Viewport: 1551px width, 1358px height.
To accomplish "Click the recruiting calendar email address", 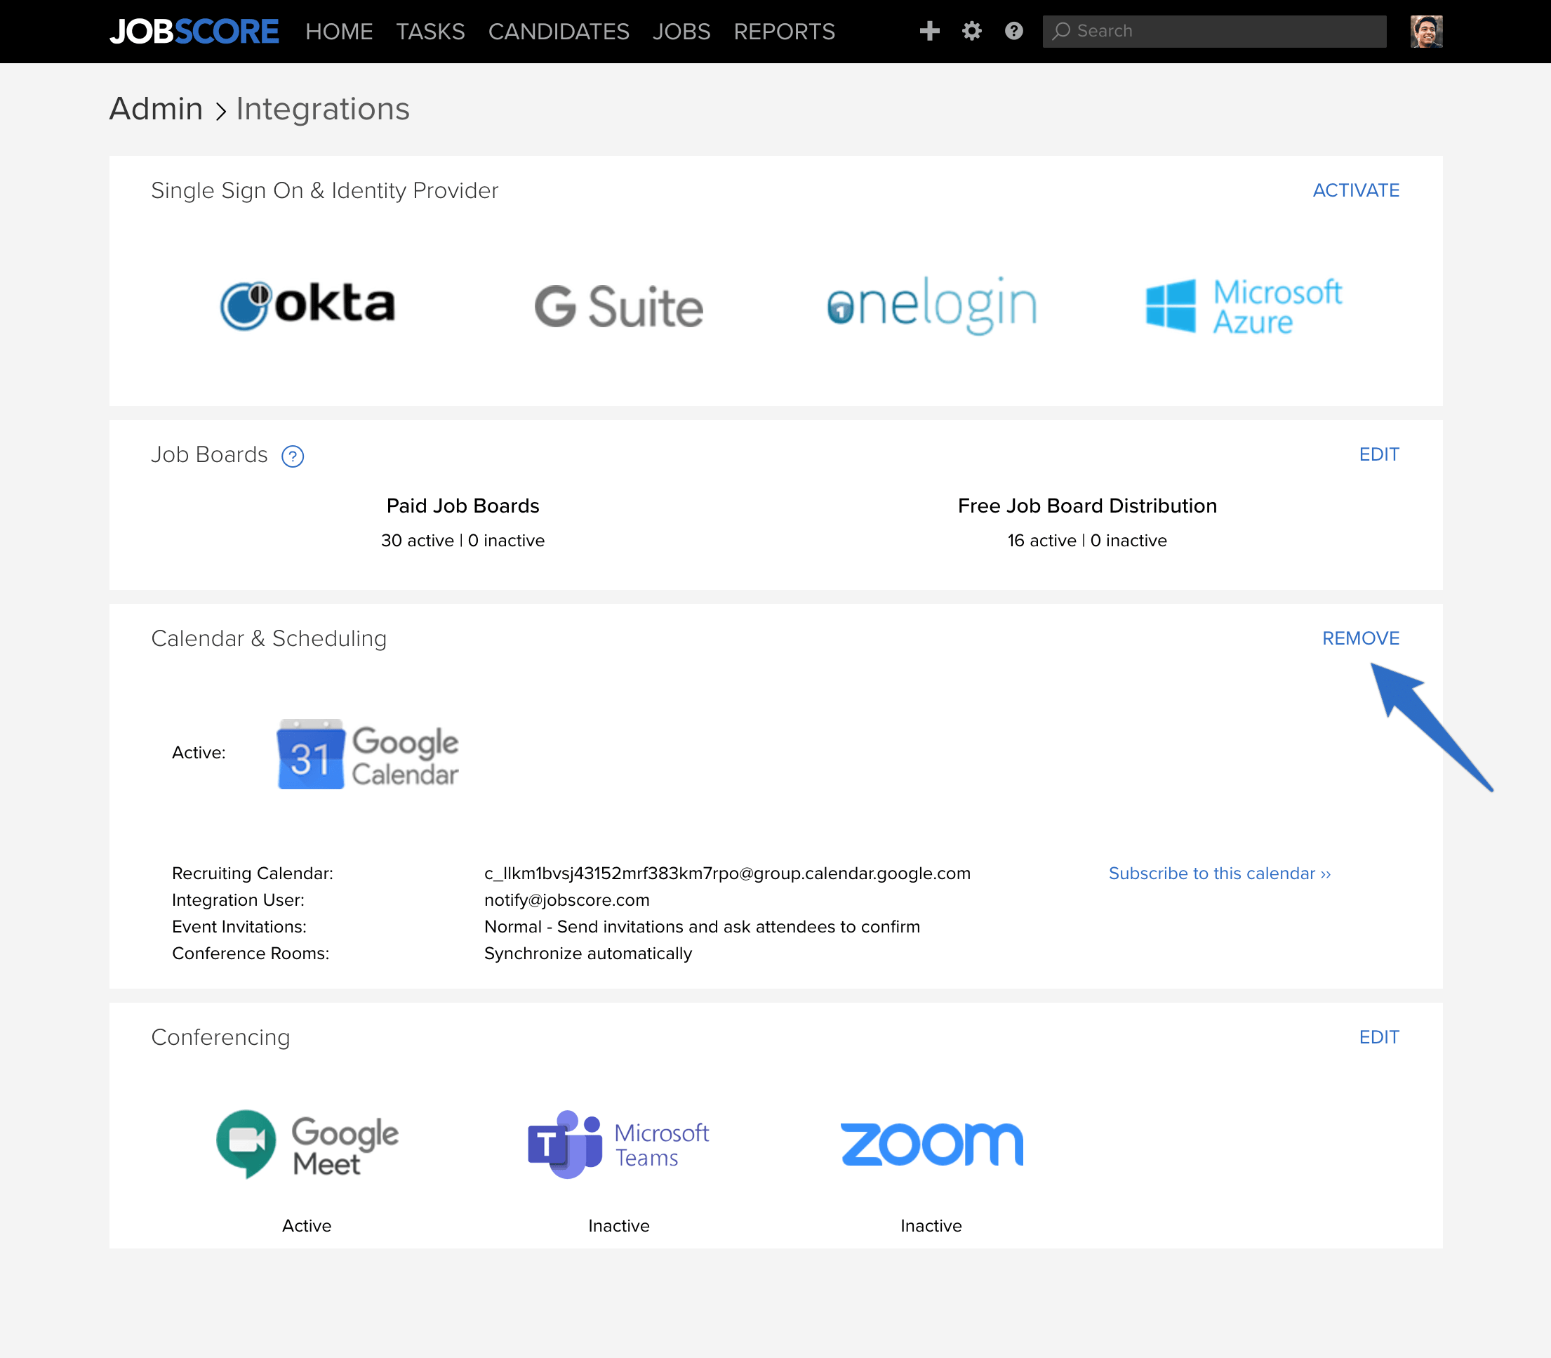I will 727,874.
